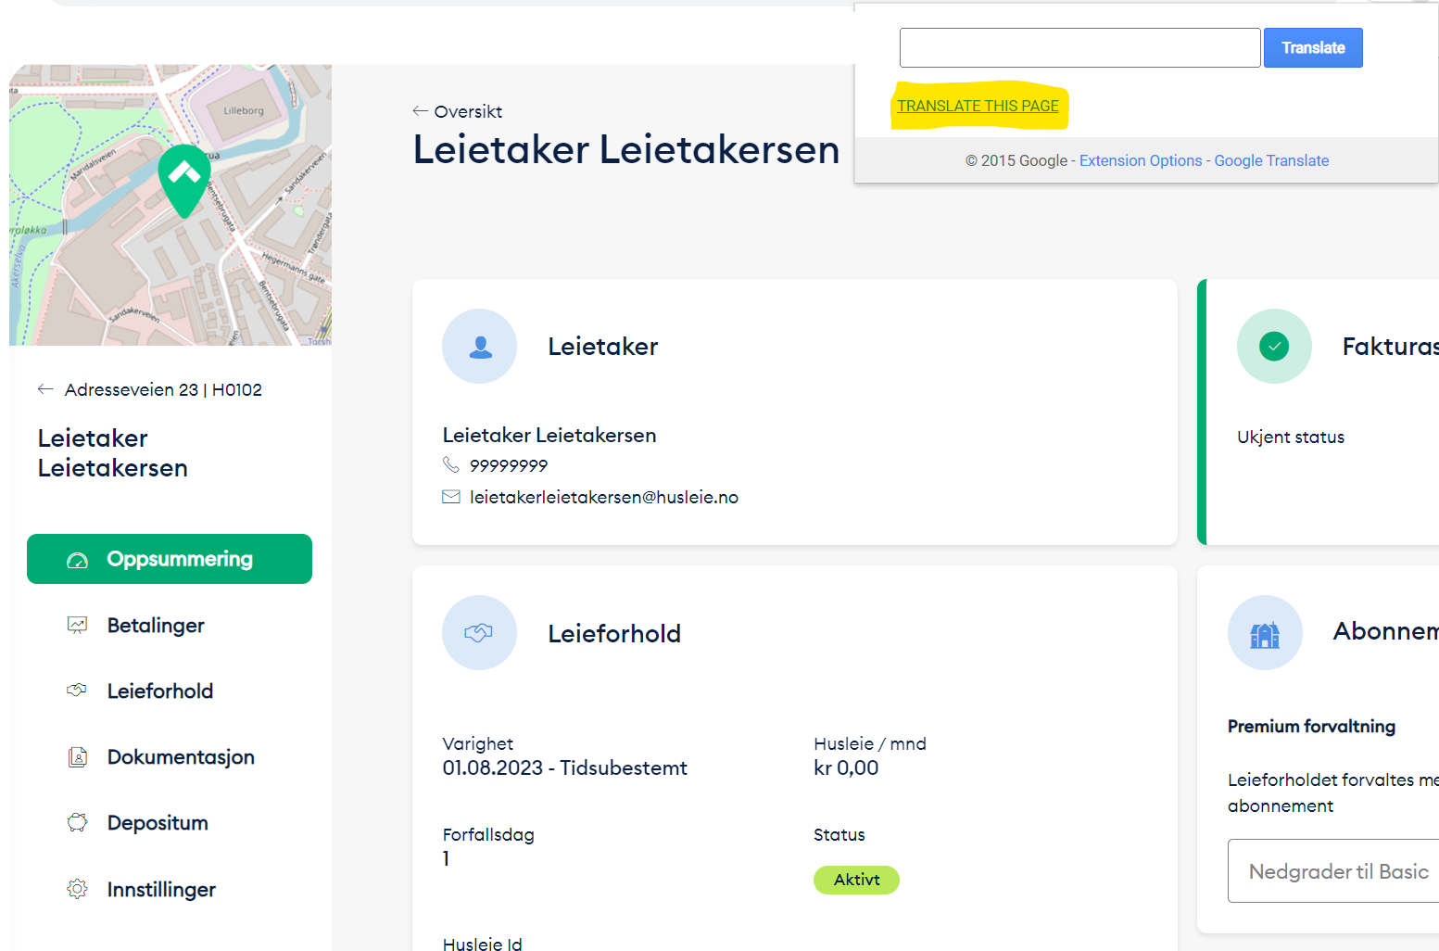Click the green checkmark Faktura status icon

point(1274,347)
